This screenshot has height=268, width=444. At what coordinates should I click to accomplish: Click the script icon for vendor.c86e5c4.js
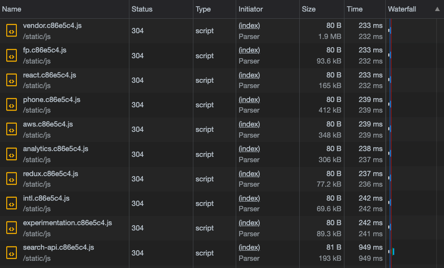tap(12, 31)
